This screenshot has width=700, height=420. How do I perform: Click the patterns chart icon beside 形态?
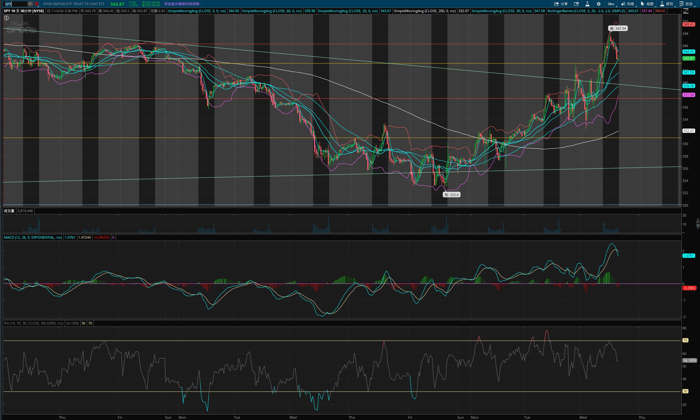coord(682,4)
